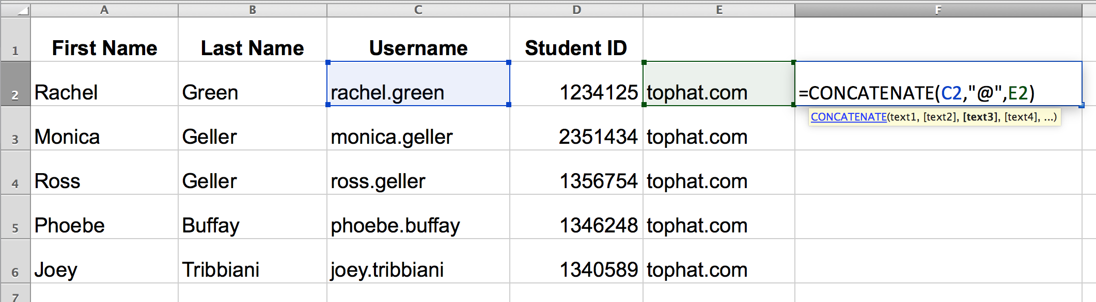The image size is (1096, 302).
Task: Click the Student ID header cell
Action: pyautogui.click(x=576, y=48)
